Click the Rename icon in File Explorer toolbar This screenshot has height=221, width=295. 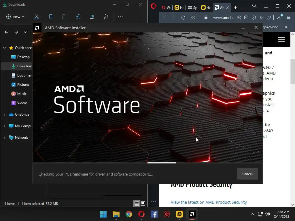[x=78, y=17]
